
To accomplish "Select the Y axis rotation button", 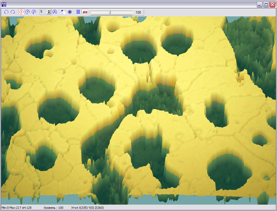I will pyautogui.click(x=27, y=12).
